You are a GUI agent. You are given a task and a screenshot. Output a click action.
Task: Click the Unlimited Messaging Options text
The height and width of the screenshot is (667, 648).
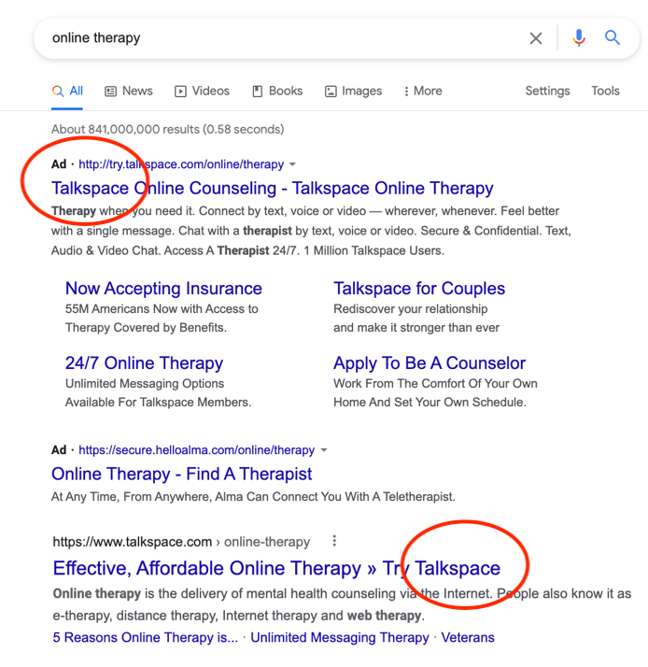(x=145, y=384)
